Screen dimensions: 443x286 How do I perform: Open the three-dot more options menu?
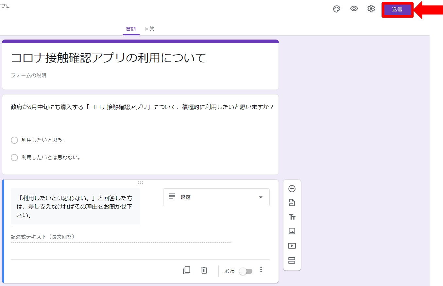pos(261,270)
